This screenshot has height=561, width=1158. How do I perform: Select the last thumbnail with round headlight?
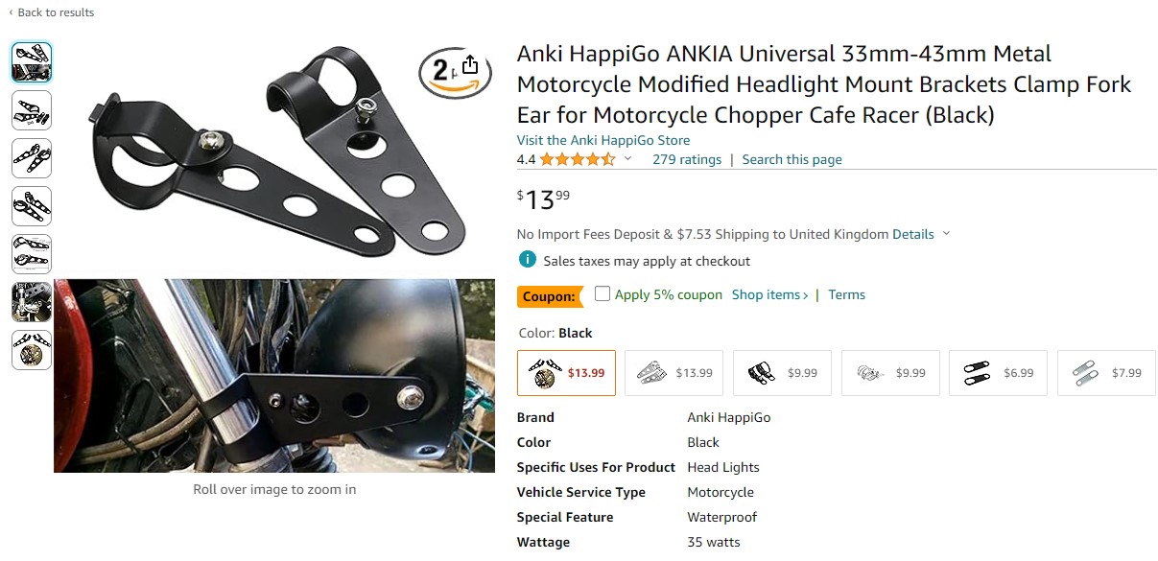32,350
